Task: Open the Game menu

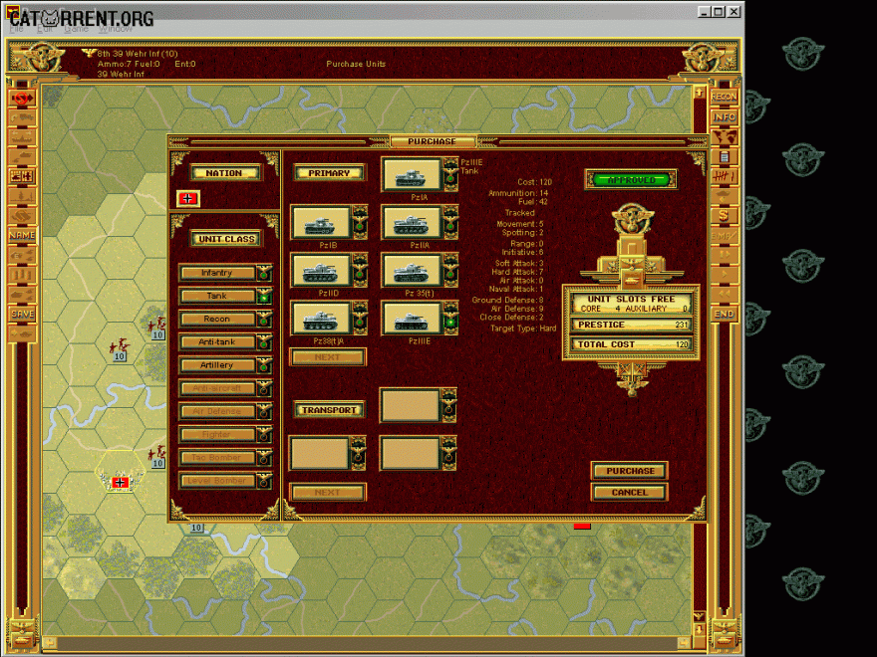Action: point(76,29)
